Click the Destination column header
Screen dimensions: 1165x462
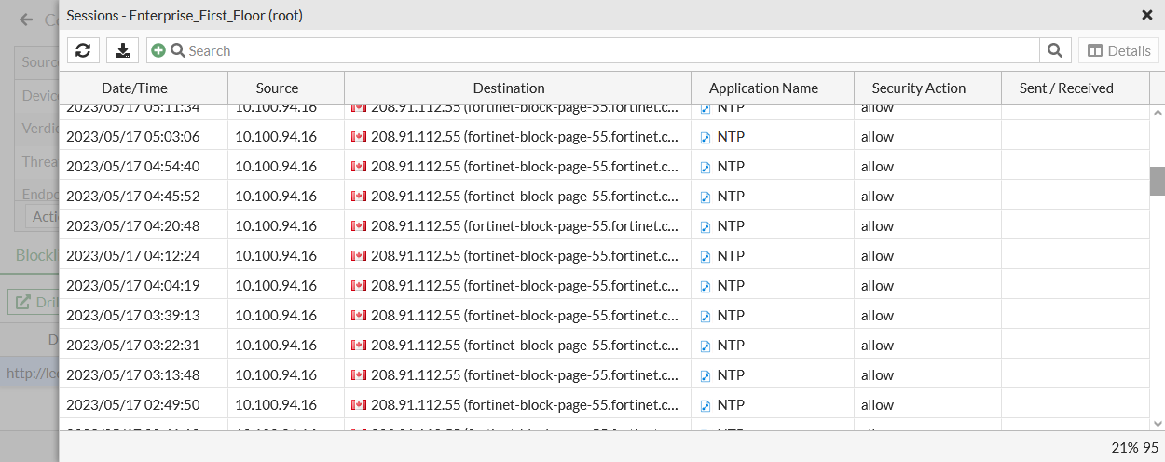[509, 88]
